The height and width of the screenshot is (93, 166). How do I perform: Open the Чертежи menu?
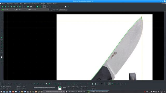click(x=49, y=4)
